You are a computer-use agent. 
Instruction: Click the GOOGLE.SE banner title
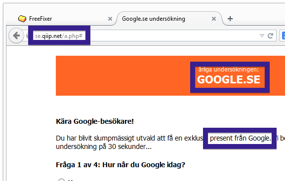229,79
